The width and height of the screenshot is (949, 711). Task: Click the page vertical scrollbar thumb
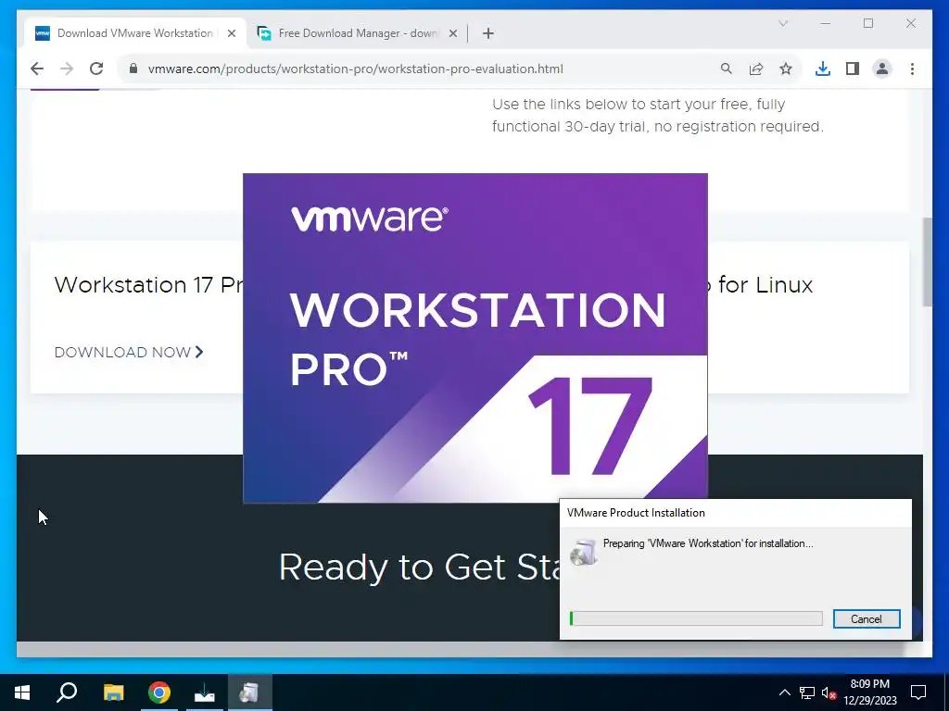(x=927, y=261)
